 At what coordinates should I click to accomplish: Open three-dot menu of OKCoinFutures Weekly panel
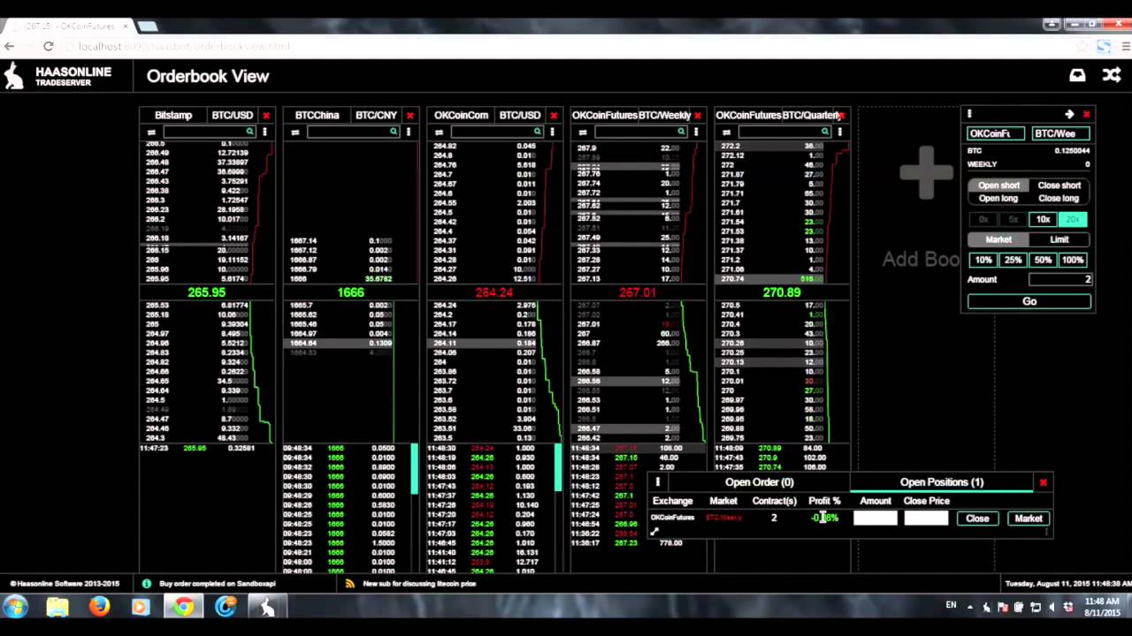tap(696, 132)
